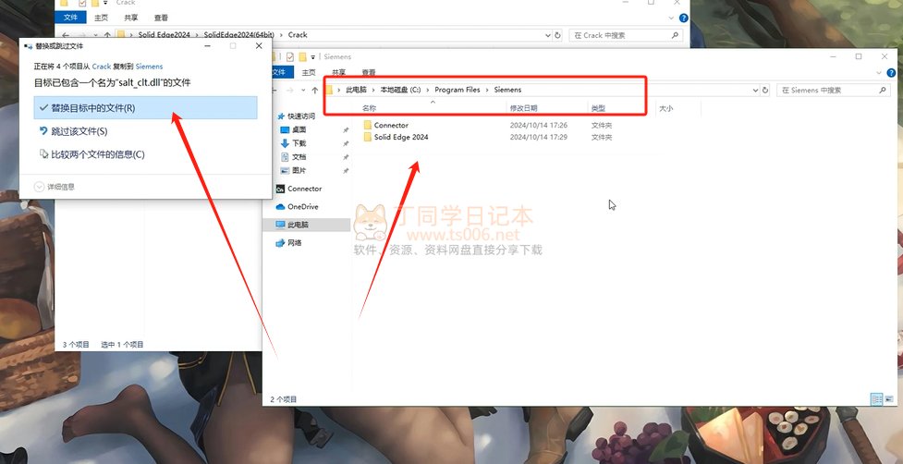Viewport: 903px width, 464px height.
Task: Open 桌面 in the navigation pane
Action: (x=294, y=130)
